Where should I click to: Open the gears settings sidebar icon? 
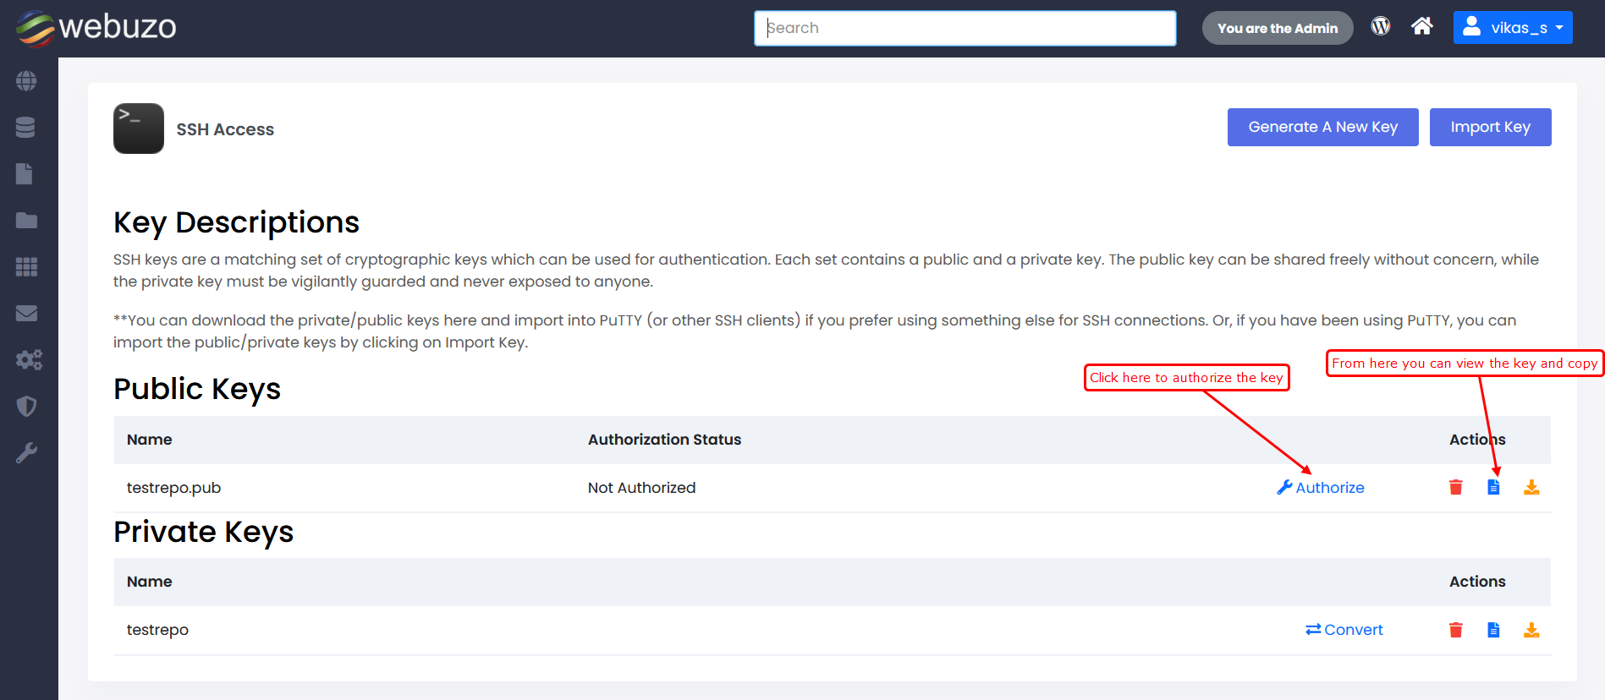click(x=28, y=360)
